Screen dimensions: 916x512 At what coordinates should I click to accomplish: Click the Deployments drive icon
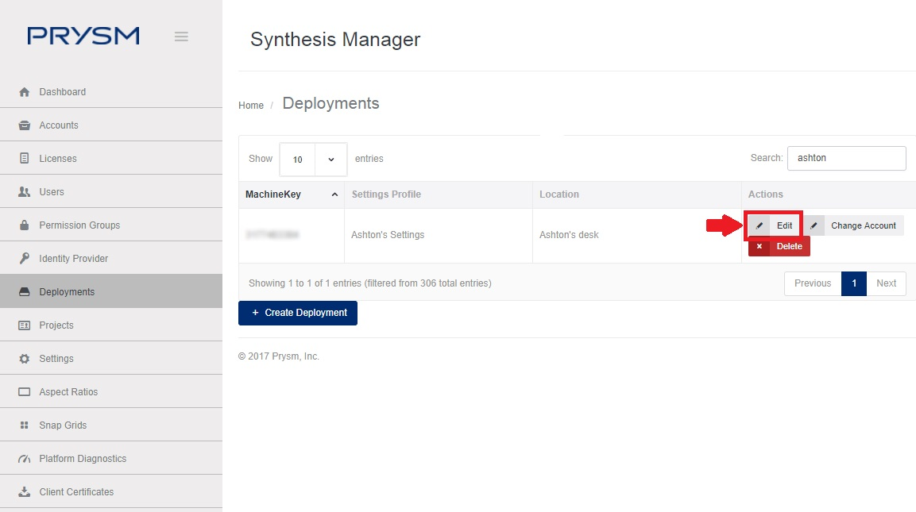pos(24,291)
